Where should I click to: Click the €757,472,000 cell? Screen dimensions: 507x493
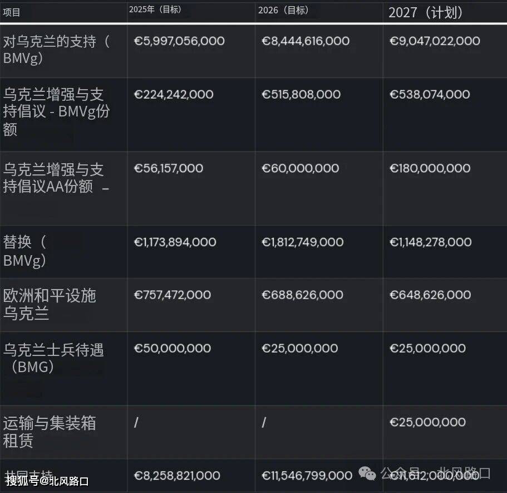(172, 295)
